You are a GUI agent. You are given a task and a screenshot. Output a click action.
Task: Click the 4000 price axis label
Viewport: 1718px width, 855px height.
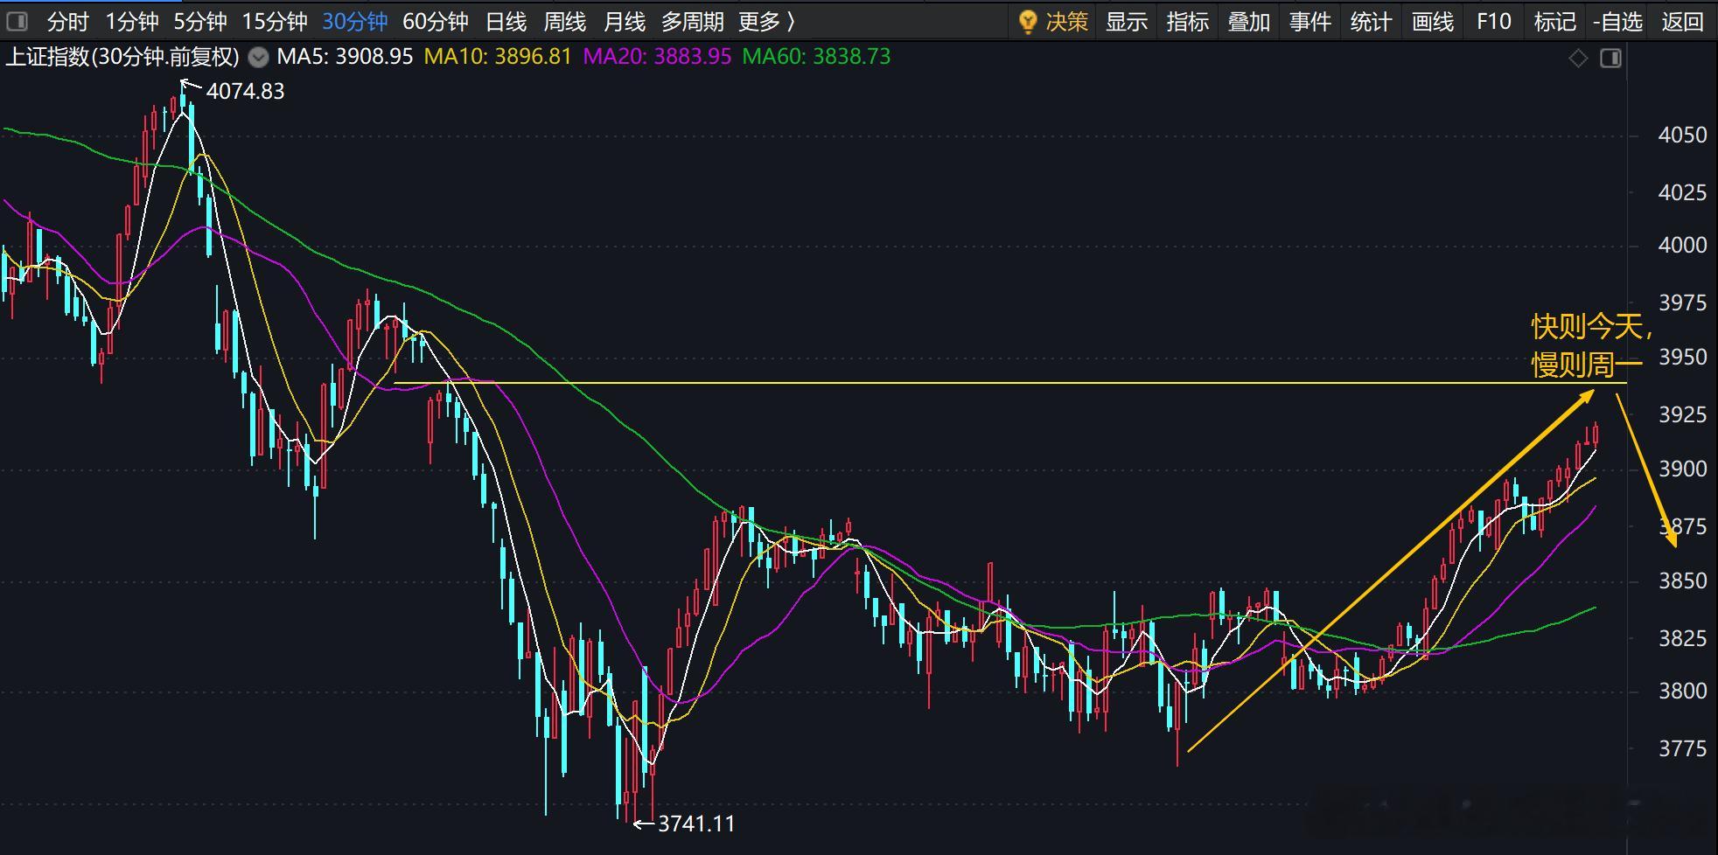click(1682, 246)
